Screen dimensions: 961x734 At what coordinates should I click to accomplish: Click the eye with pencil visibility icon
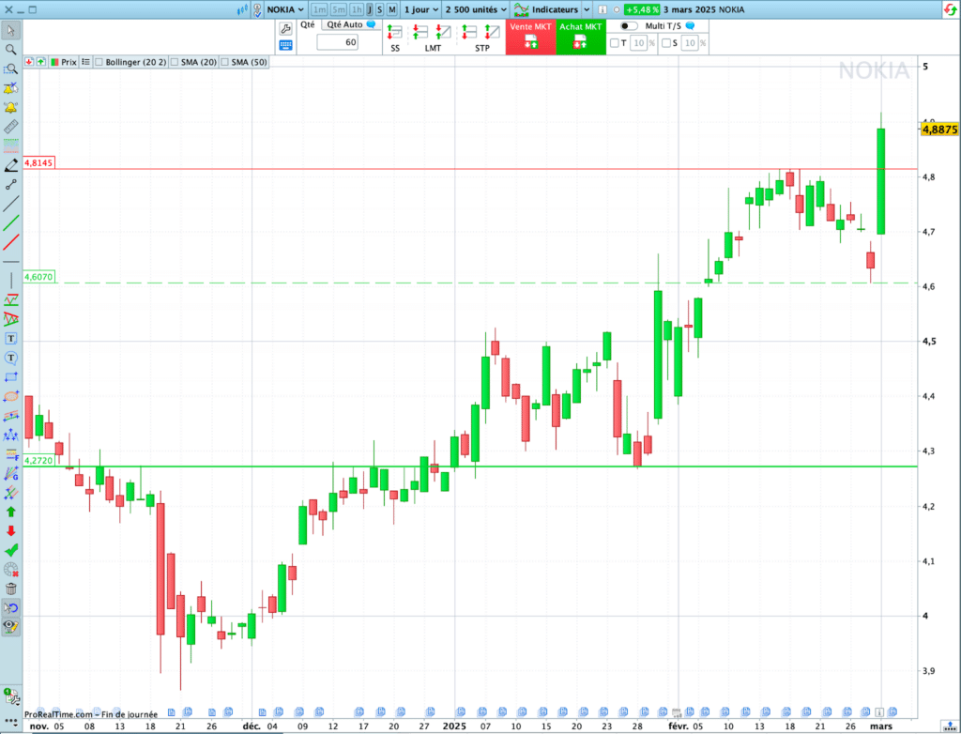11,627
